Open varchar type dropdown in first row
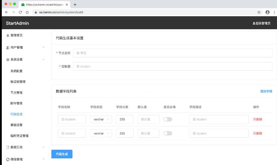Viewport: 277px width, 165px height. point(101,119)
